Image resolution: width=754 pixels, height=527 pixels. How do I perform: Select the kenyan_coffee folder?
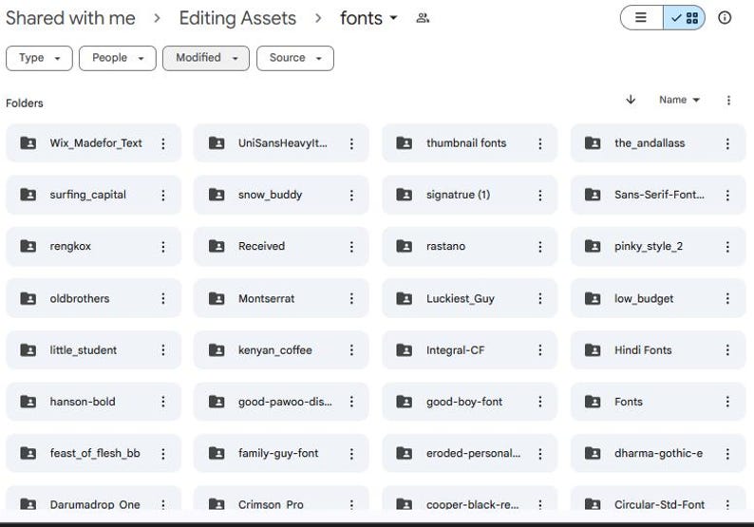click(x=281, y=350)
